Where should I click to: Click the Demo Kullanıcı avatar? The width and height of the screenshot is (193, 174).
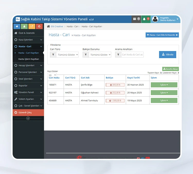[x=155, y=19]
